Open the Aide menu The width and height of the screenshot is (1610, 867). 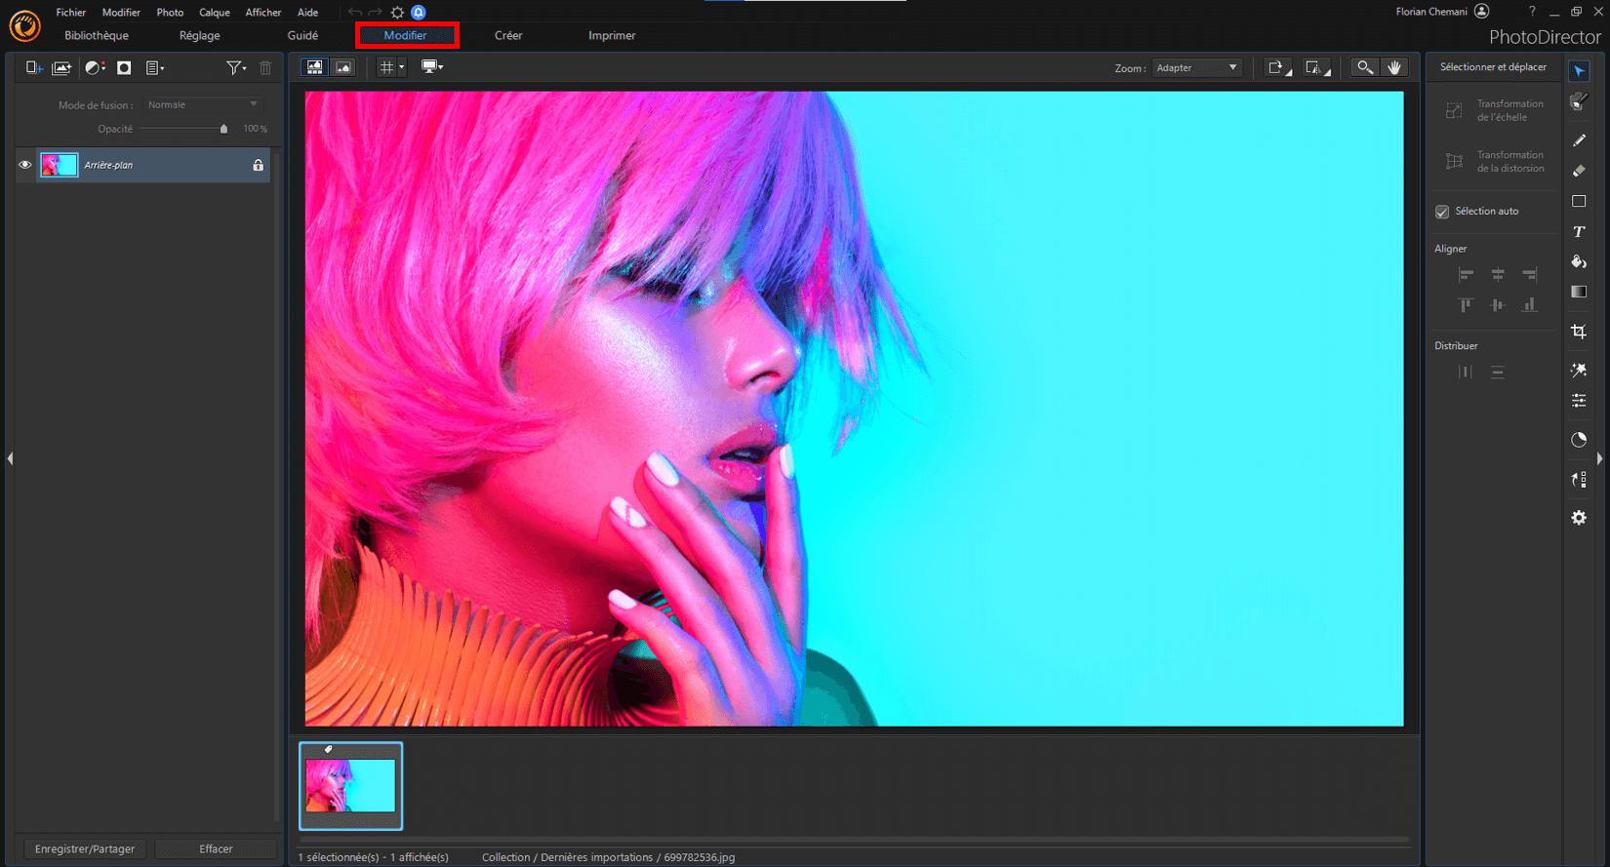307,13
